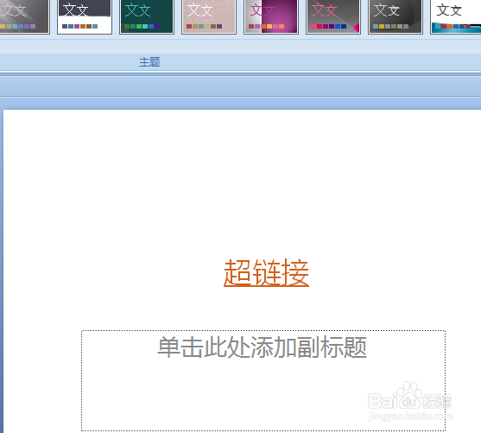Viewport: 481px width, 433px height.
Task: Click the 单击此处添加副标题 subtitle placeholder
Action: tap(263, 381)
